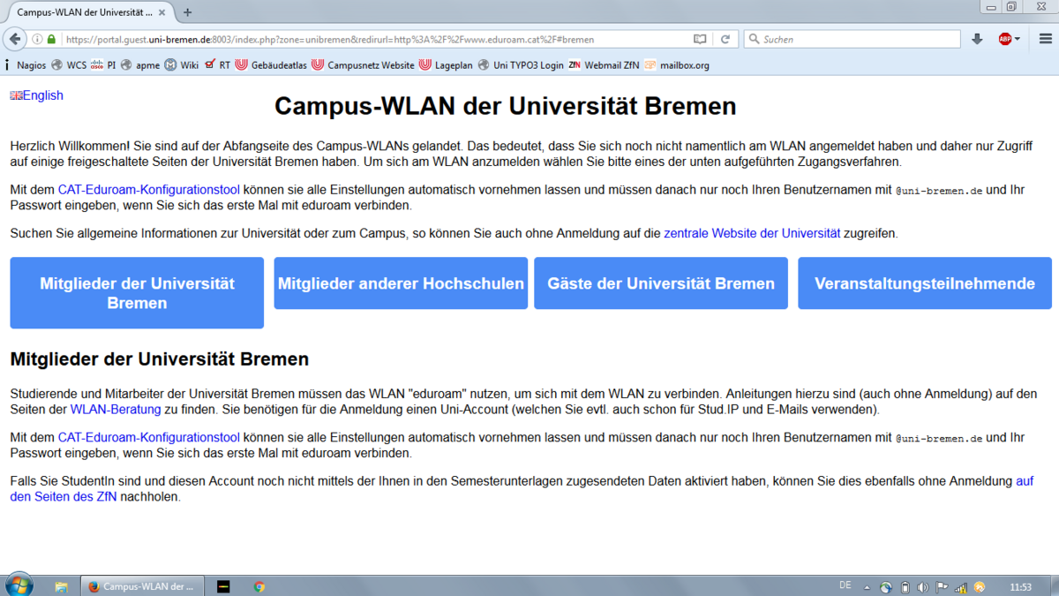
Task: Open the Webmail ZfN bookmark
Action: click(x=611, y=64)
